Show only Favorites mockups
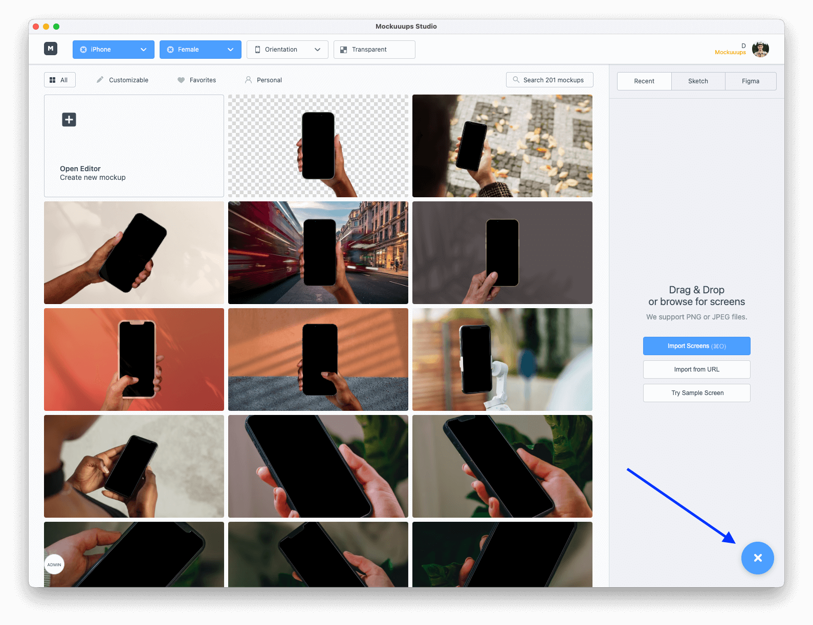 (196, 80)
